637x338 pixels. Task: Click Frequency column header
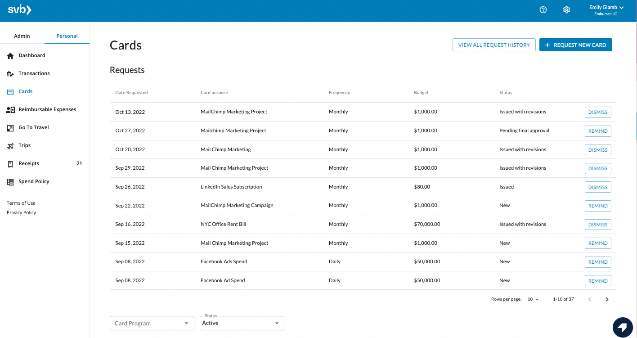tap(339, 93)
